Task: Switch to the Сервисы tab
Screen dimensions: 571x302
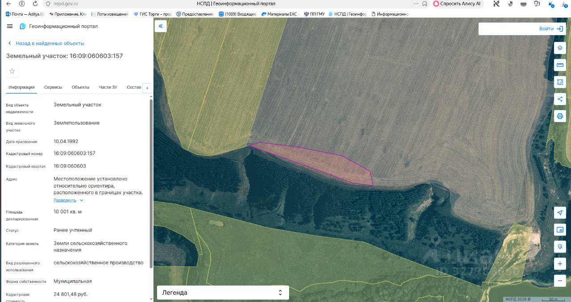Action: [53, 87]
